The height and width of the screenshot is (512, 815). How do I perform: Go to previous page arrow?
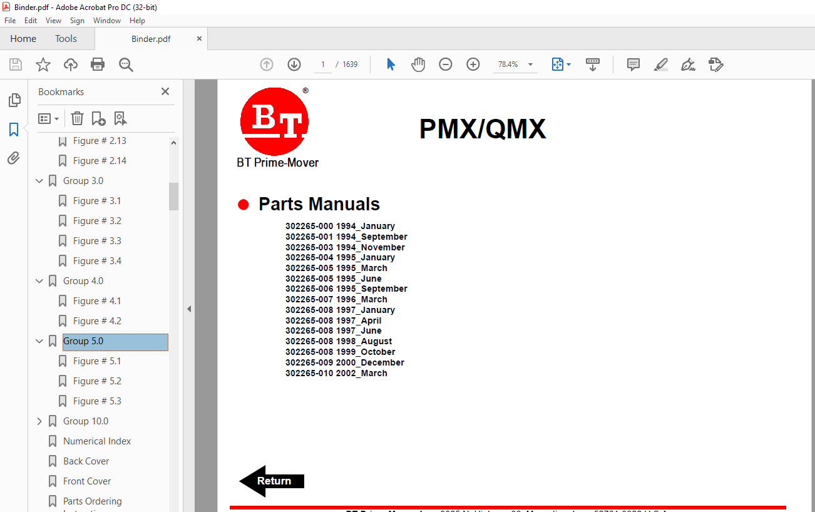point(267,64)
